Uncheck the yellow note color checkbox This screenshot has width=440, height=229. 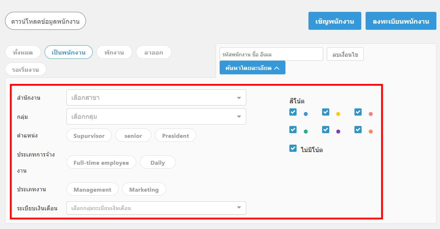tap(326, 112)
